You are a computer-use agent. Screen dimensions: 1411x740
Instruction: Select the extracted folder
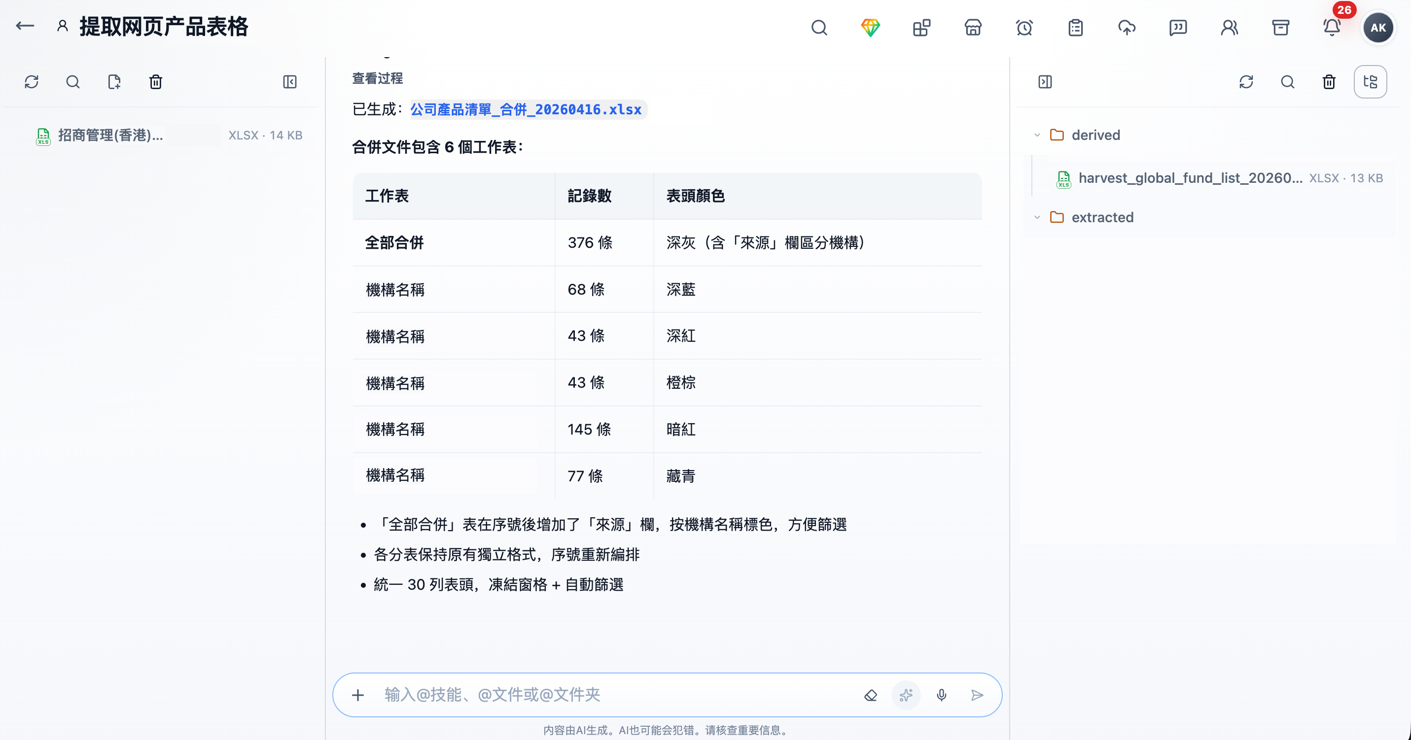(1102, 217)
